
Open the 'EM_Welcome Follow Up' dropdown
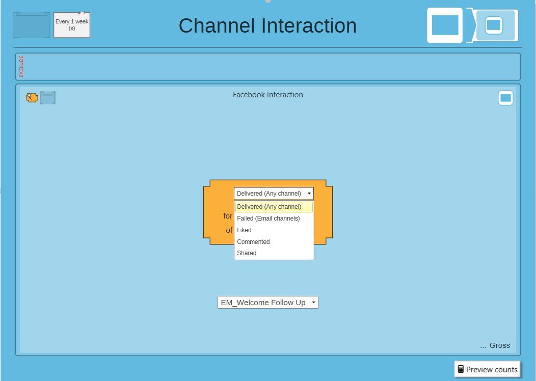click(x=268, y=303)
